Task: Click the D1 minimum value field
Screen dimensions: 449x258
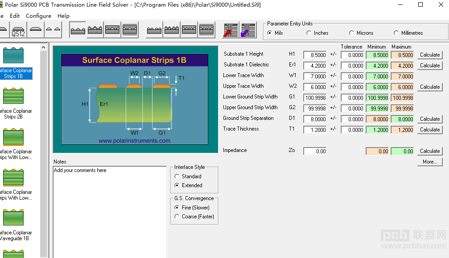Action: point(377,119)
